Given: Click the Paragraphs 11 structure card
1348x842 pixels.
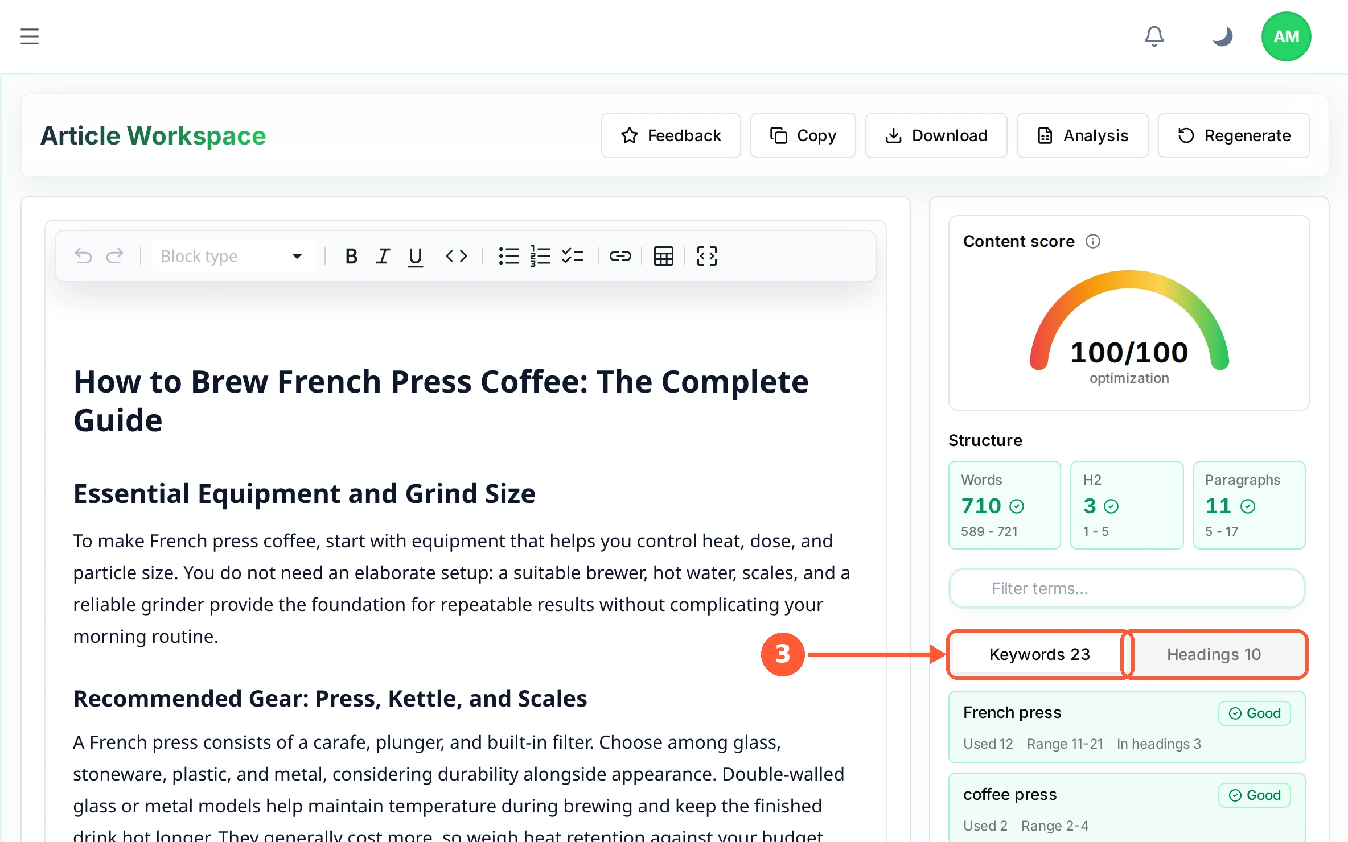Looking at the screenshot, I should (x=1250, y=505).
